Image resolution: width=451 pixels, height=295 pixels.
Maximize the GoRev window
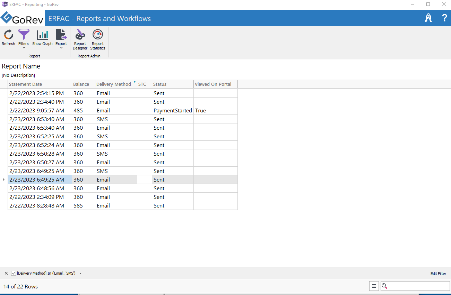(428, 4)
